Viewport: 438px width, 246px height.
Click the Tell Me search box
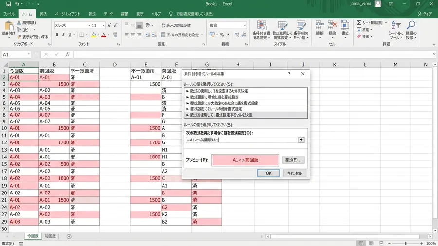191,14
